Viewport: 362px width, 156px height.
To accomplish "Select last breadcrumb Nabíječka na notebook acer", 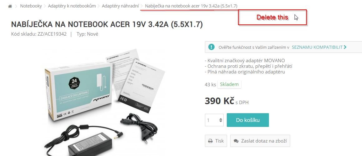I will pos(191,6).
